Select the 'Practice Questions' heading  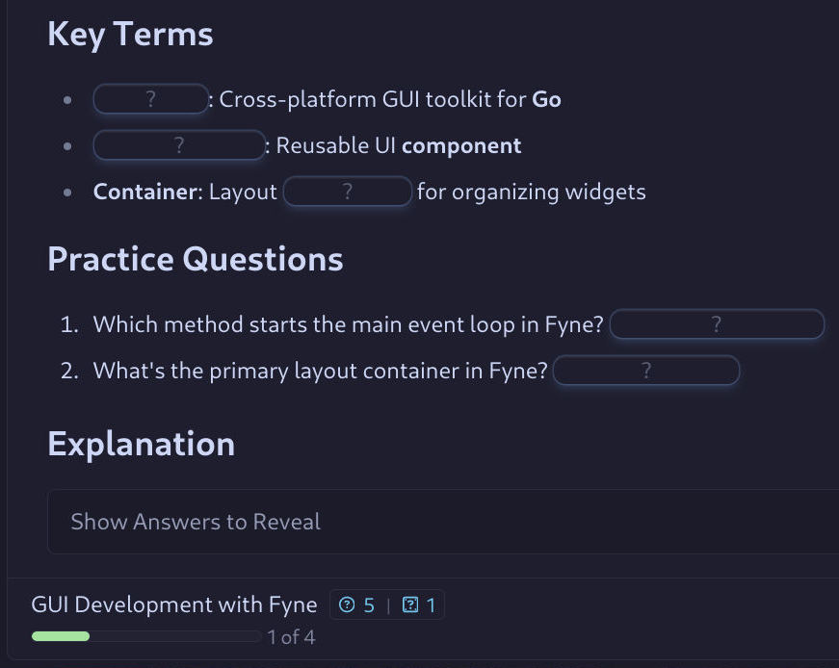coord(196,259)
